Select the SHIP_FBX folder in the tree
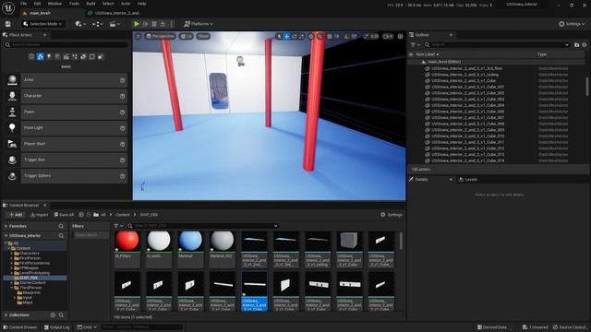Image resolution: width=591 pixels, height=332 pixels. tap(29, 278)
